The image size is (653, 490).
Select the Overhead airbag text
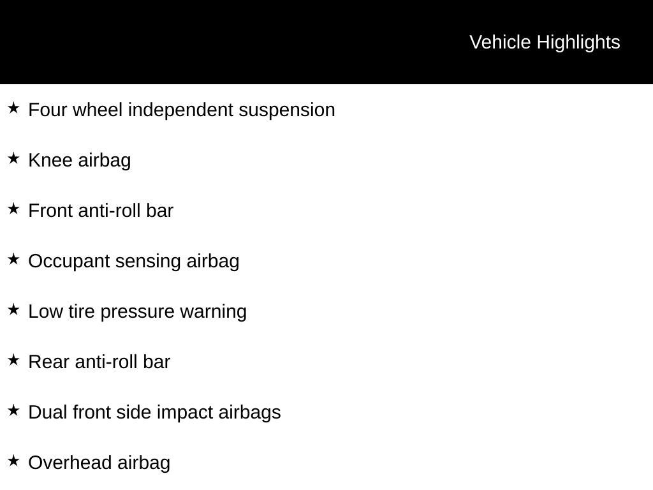pos(99,463)
